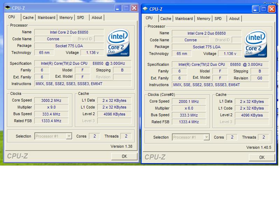This screenshot has width=280, height=210.
Task: Click Code Name Conroe in left window
Action: [x=53, y=39]
